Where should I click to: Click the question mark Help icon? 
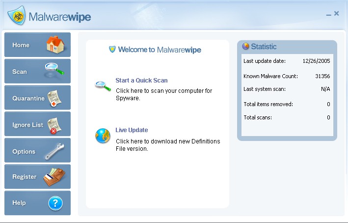pos(55,203)
